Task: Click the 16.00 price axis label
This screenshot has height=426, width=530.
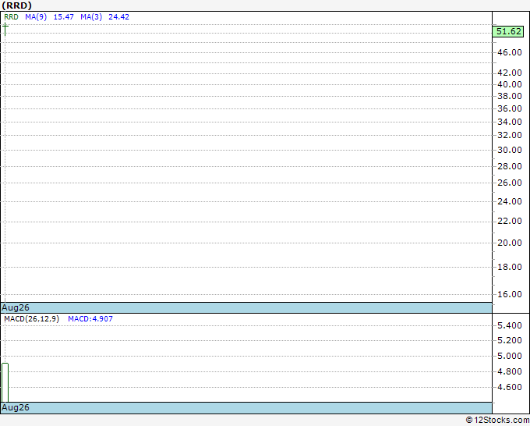Action: click(x=510, y=294)
